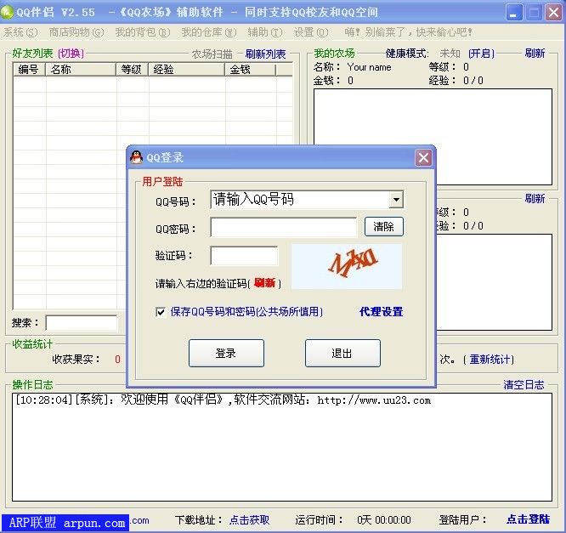Click the welcome log entry at 10:28:04
Viewport: 566px width, 533px height.
[223, 400]
